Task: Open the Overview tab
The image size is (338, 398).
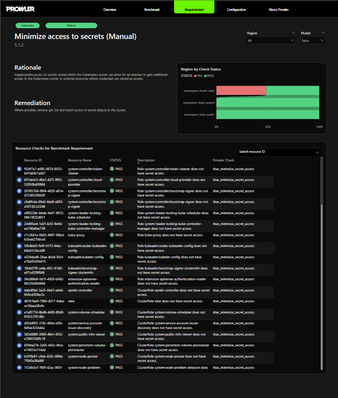Action: (x=110, y=10)
